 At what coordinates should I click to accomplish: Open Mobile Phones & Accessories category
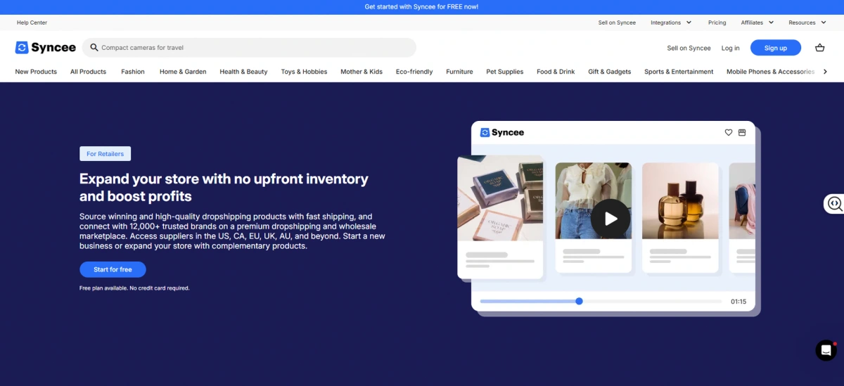pyautogui.click(x=770, y=72)
